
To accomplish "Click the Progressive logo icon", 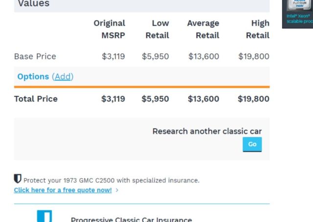I will 45,216.
